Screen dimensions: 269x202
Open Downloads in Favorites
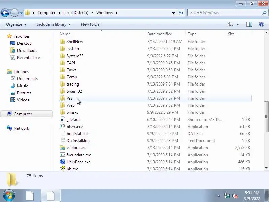coord(27,50)
